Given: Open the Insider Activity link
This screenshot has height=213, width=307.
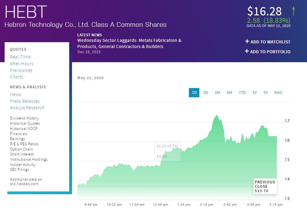Looking at the screenshot, I should click(23, 165).
